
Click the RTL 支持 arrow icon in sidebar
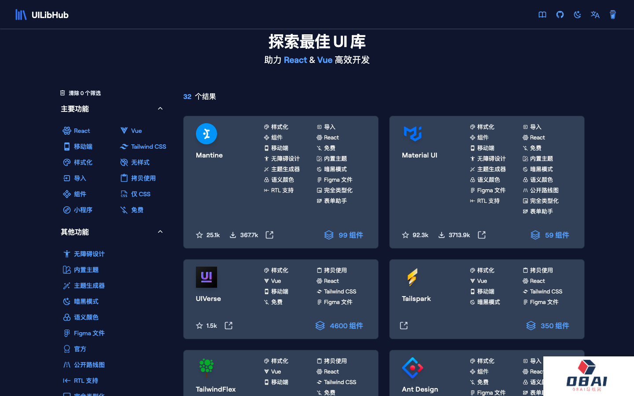pyautogui.click(x=66, y=381)
